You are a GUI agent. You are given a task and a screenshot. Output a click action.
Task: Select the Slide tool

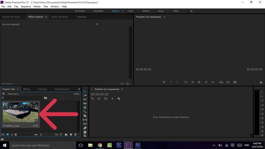(85, 124)
